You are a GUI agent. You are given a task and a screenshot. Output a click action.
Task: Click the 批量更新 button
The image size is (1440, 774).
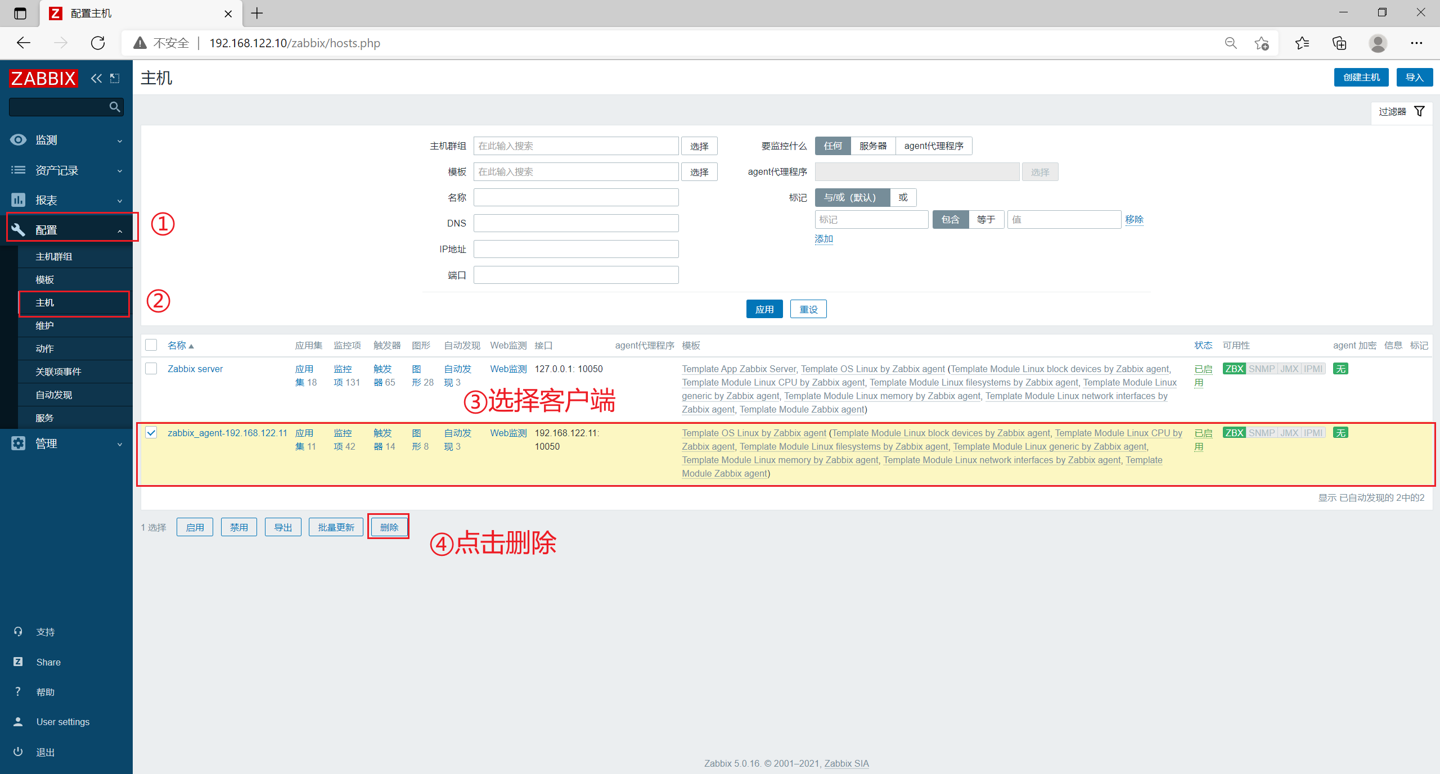(x=336, y=527)
